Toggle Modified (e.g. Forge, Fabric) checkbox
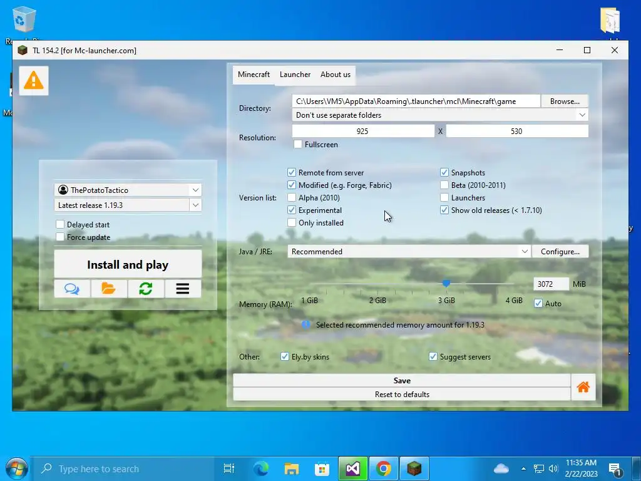Screen dimensions: 641x481 292,185
